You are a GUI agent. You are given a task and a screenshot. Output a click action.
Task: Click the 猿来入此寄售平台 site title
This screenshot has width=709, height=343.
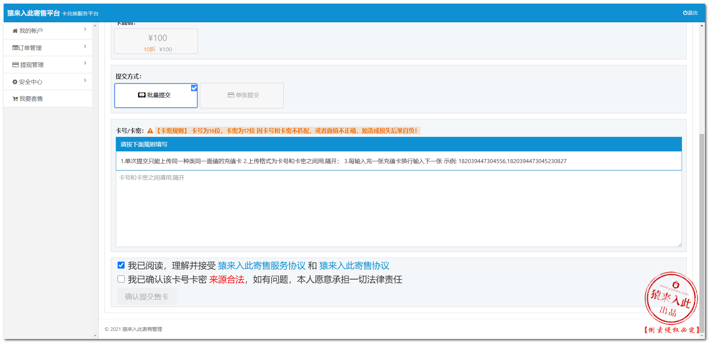(x=34, y=13)
